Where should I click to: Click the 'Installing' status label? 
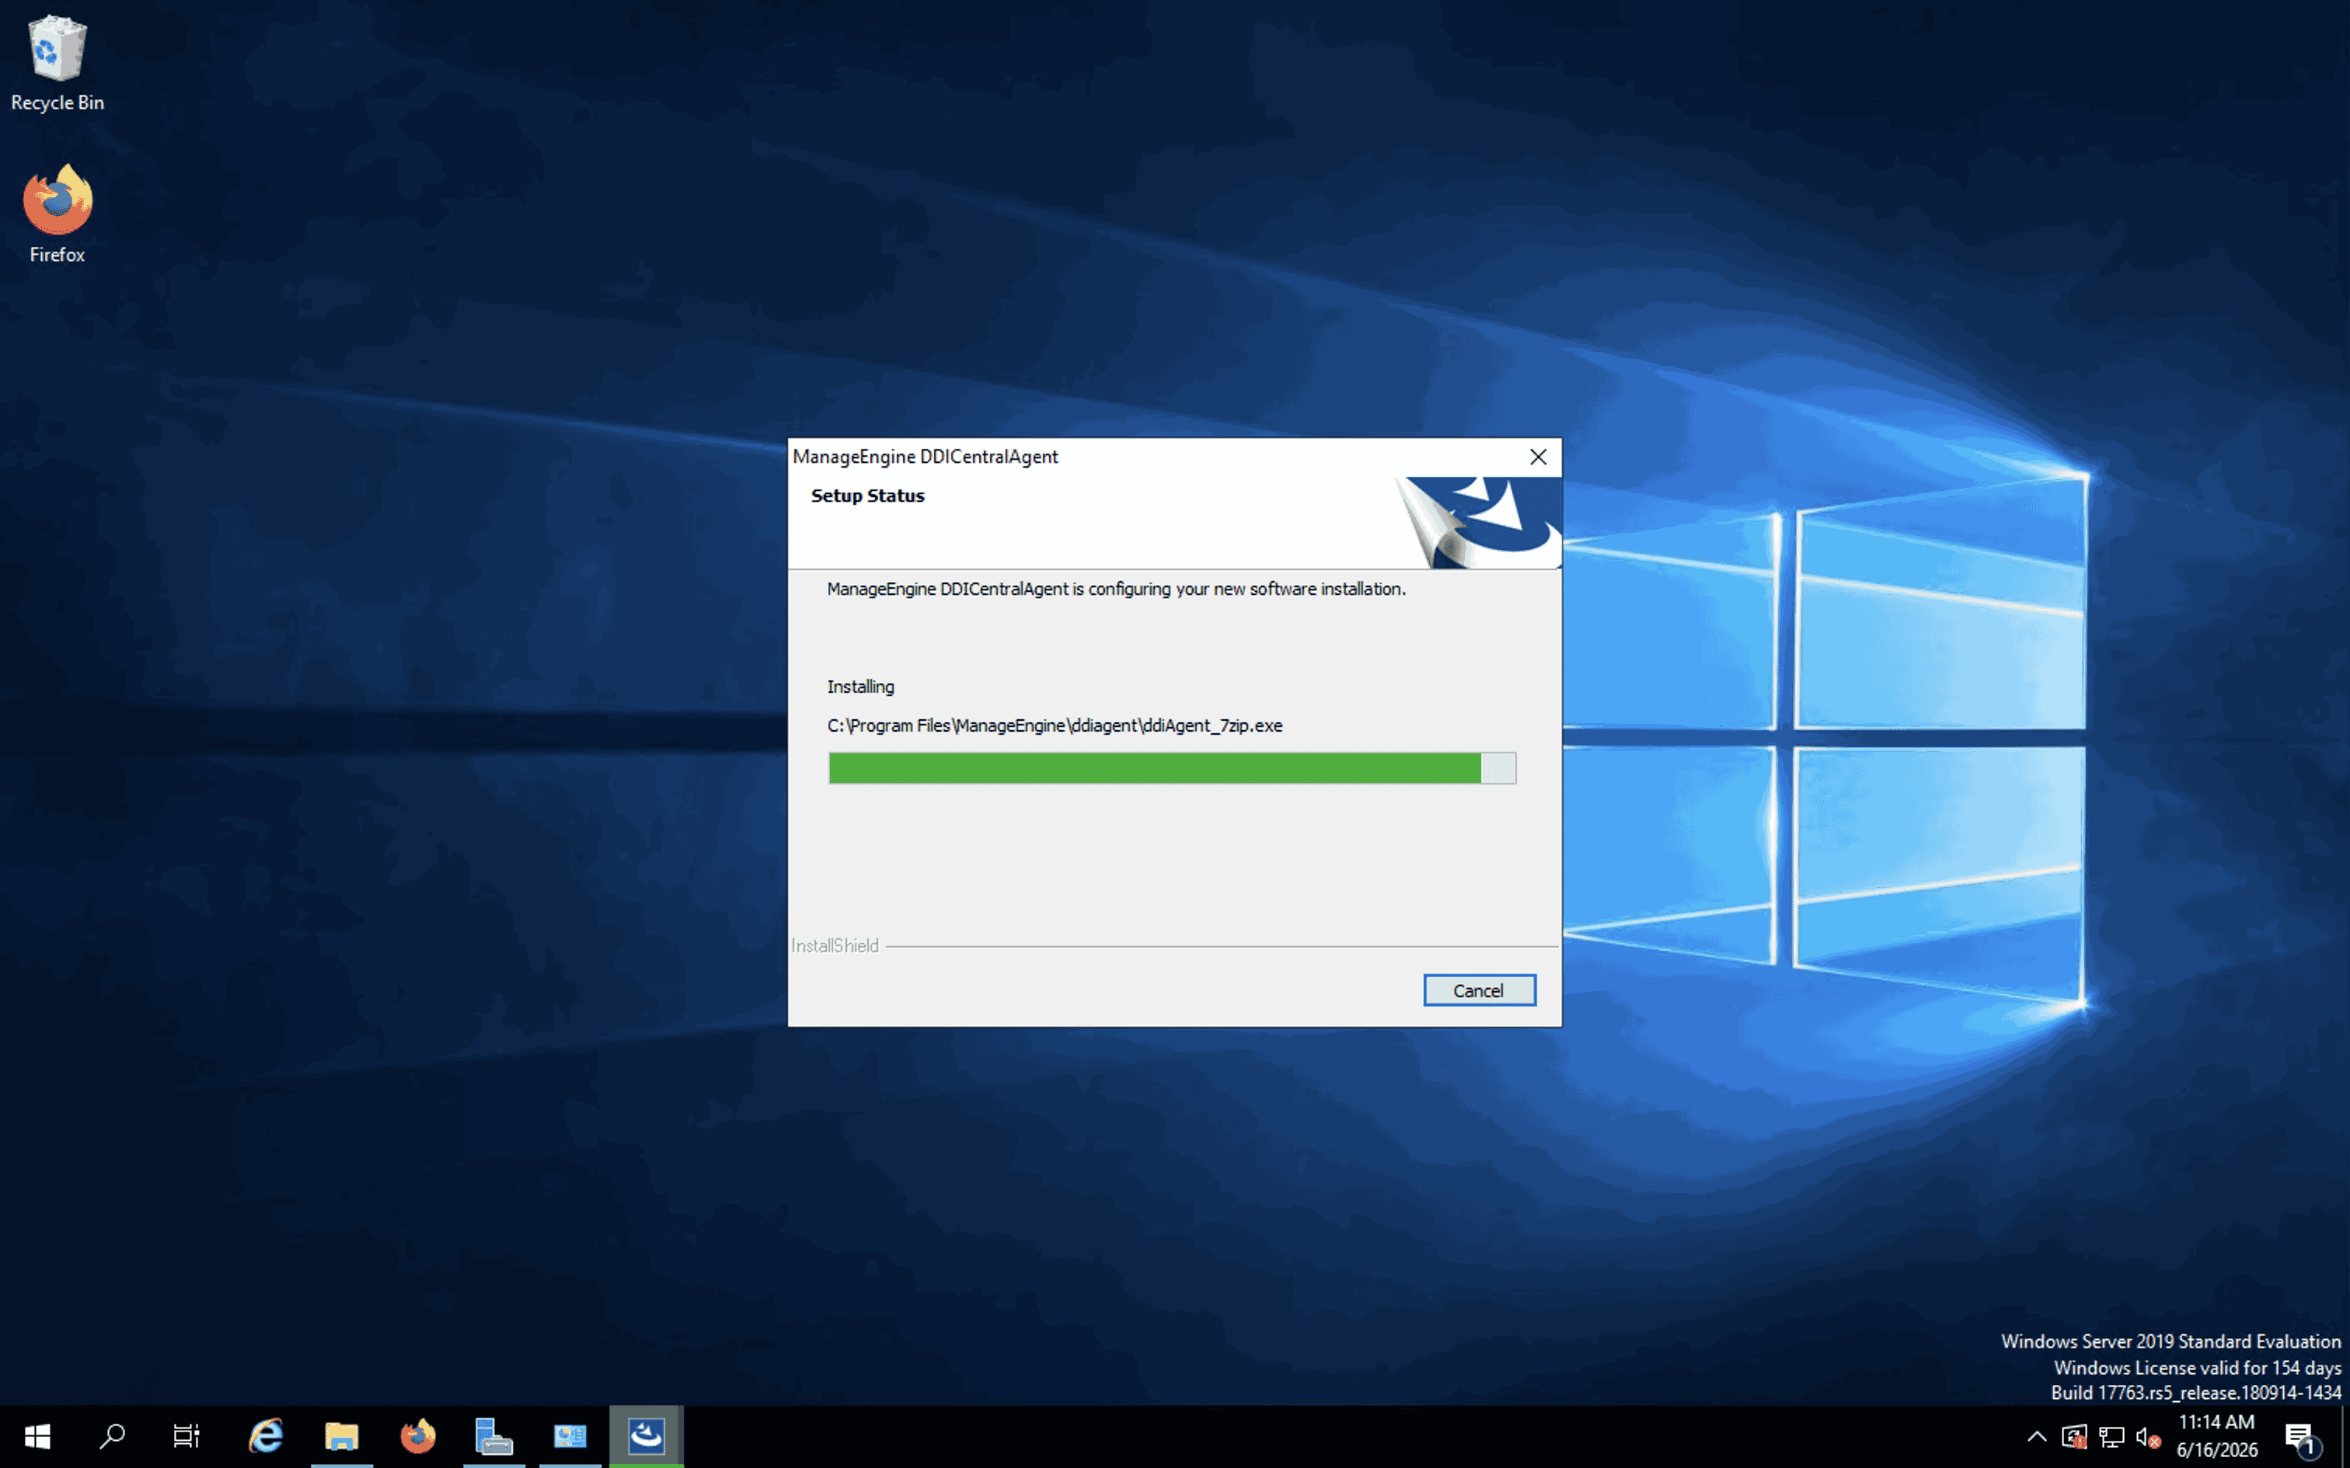click(860, 687)
